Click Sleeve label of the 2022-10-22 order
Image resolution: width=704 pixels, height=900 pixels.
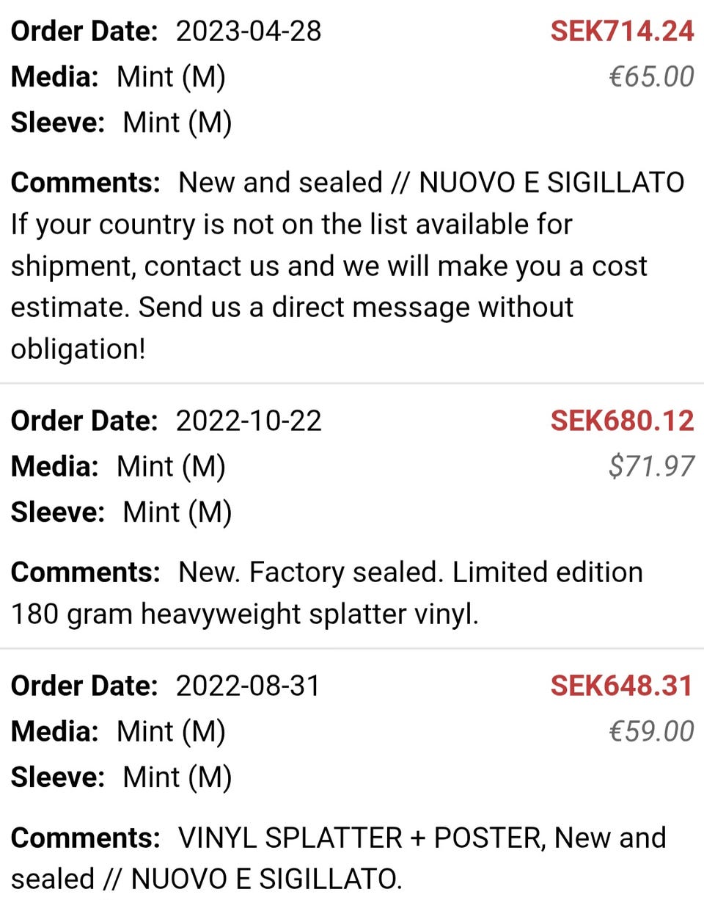click(58, 512)
